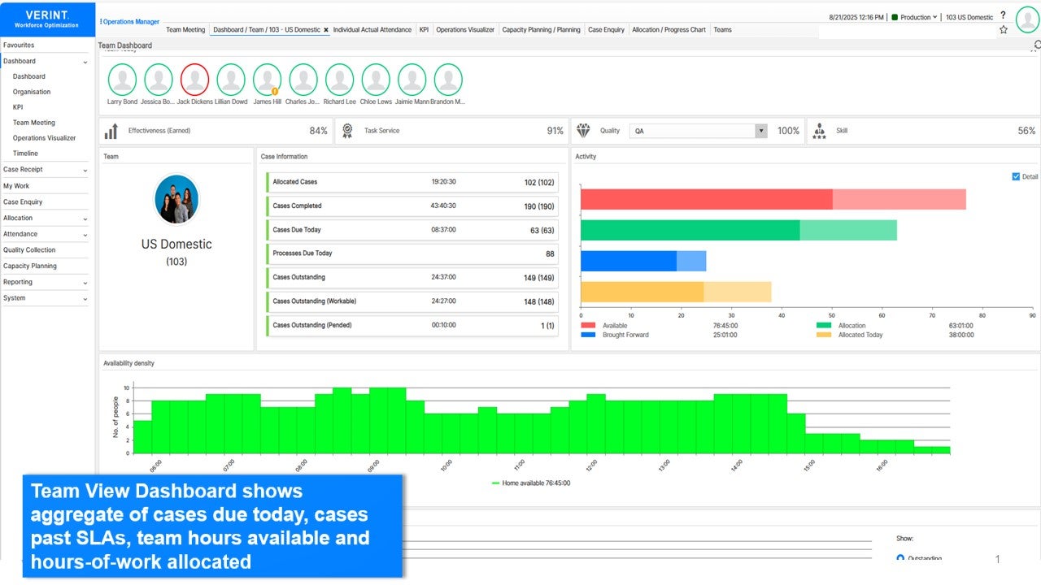Screen dimensions: 1041x585
Task: Open help via the question mark icon
Action: 1004,16
